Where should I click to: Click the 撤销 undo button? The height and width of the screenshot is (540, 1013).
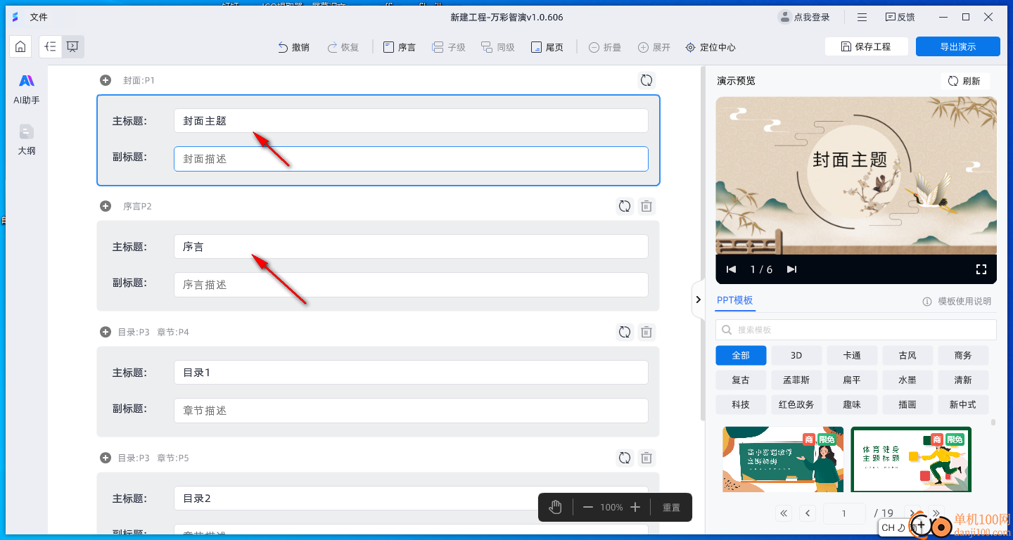click(293, 47)
